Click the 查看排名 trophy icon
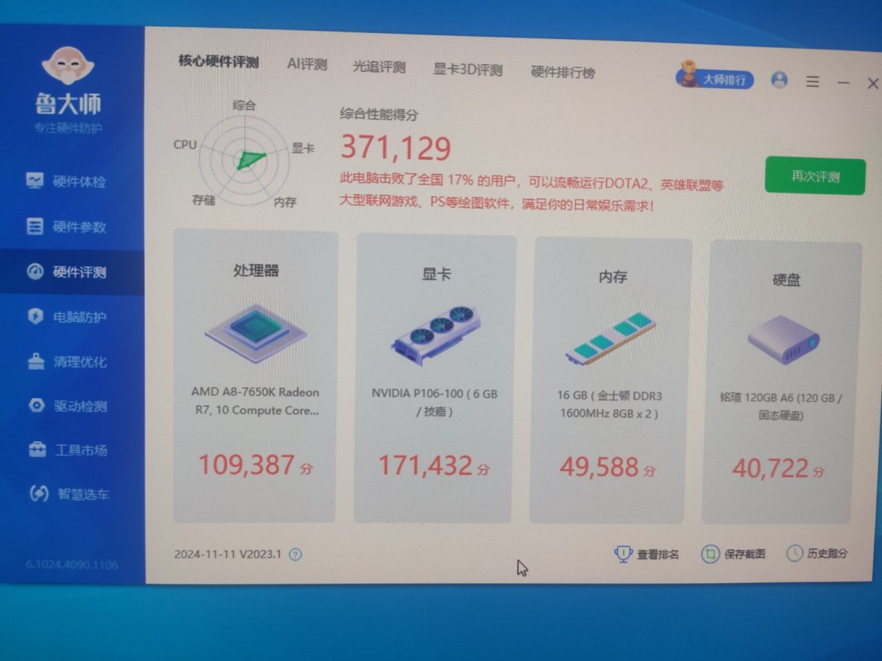 [x=623, y=554]
